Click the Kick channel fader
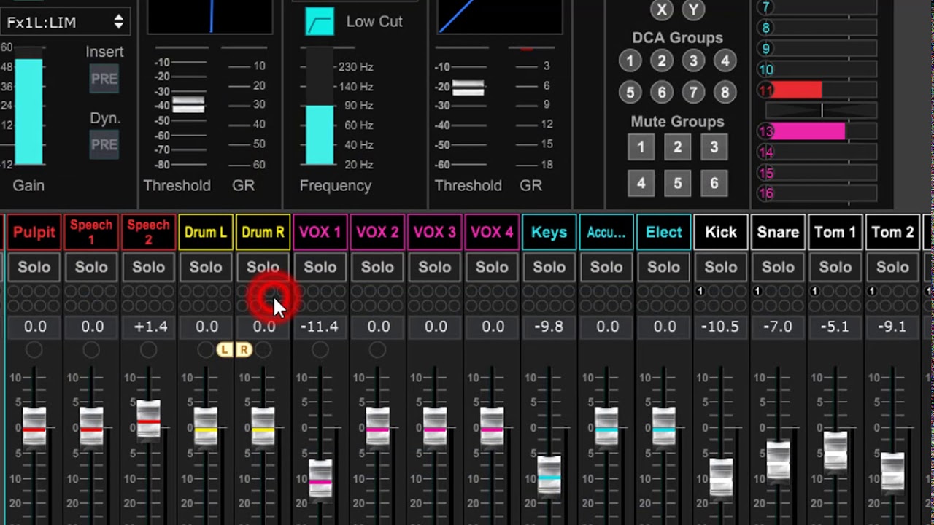Image resolution: width=934 pixels, height=525 pixels. 721,478
